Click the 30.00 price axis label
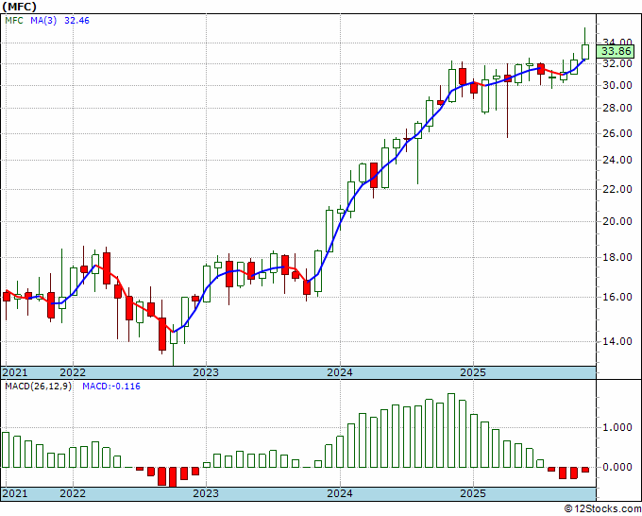The image size is (642, 516). point(617,85)
